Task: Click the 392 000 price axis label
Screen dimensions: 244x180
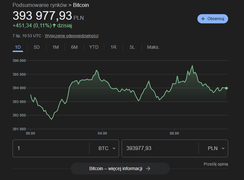Action: 19,115
